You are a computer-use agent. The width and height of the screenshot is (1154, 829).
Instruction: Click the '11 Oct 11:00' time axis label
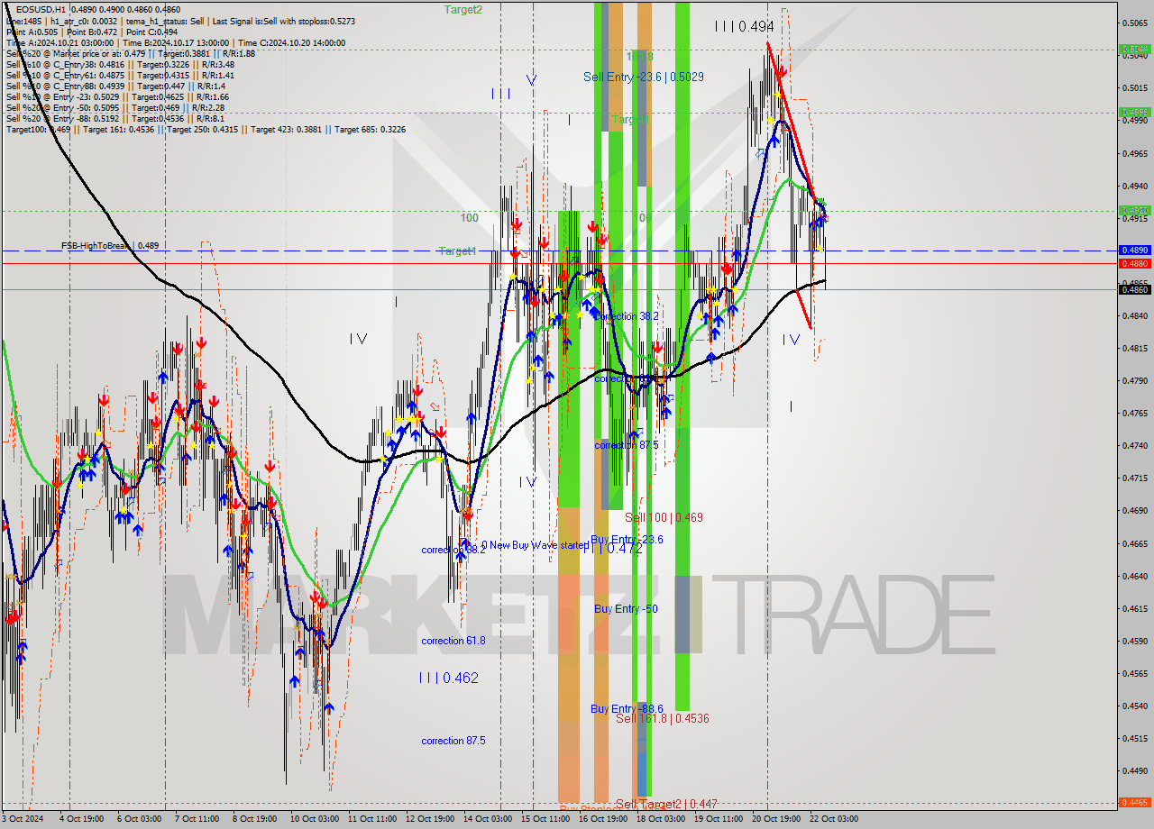(x=372, y=819)
